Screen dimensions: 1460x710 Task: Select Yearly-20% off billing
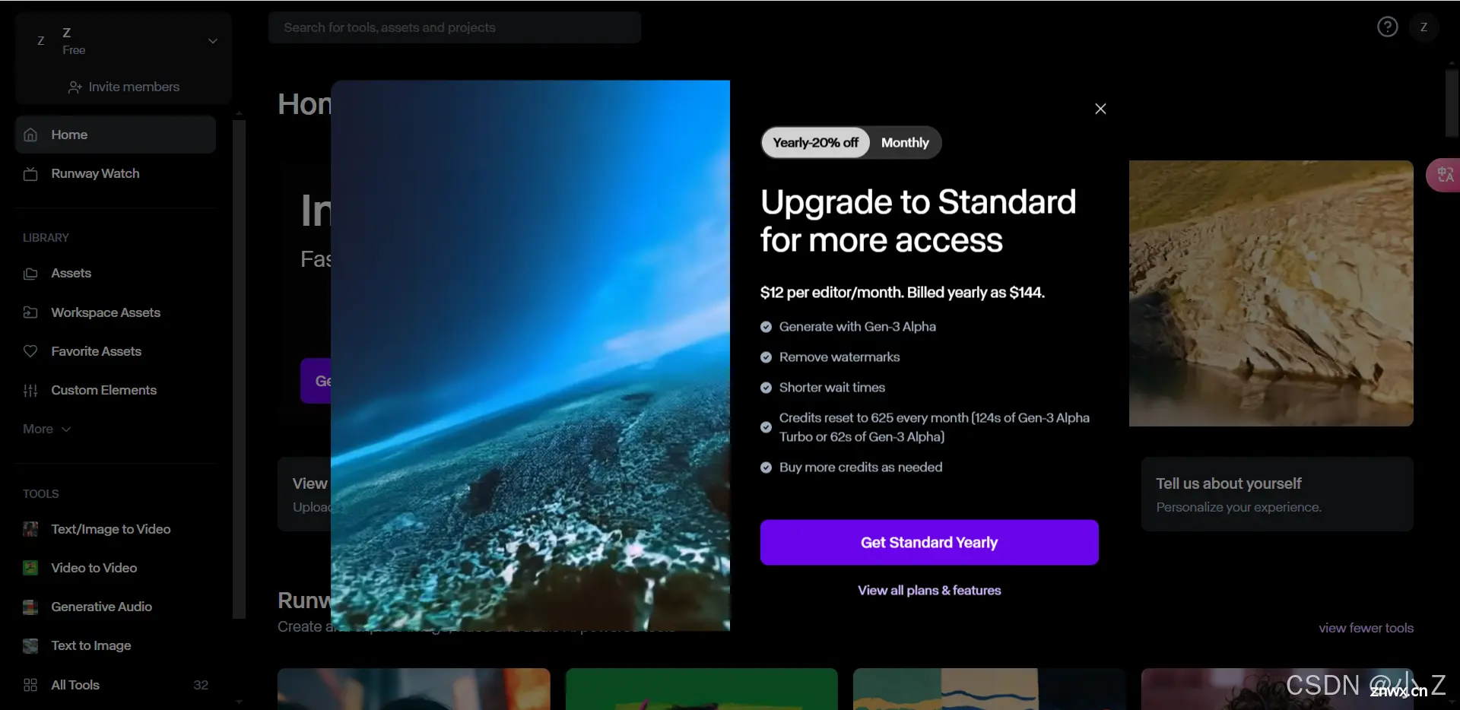815,143
